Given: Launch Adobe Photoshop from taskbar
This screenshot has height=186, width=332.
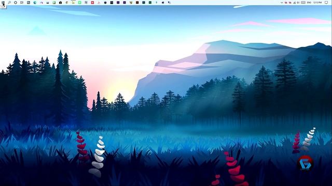Looking at the screenshot, I should [x=144, y=3].
